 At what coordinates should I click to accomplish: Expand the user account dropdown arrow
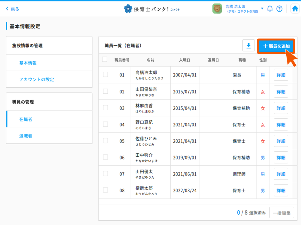[262, 8]
